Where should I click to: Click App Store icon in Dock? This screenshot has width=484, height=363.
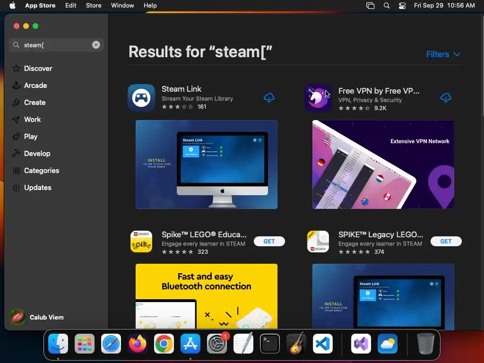190,344
